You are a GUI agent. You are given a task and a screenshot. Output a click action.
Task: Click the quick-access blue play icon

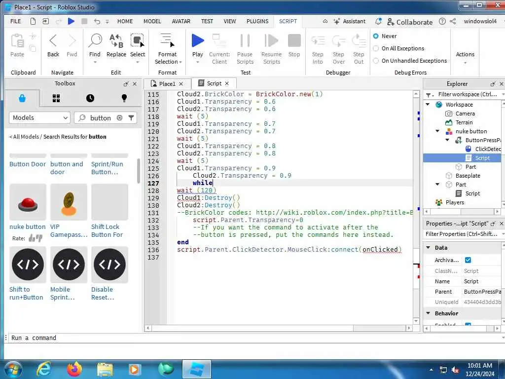click(71, 21)
